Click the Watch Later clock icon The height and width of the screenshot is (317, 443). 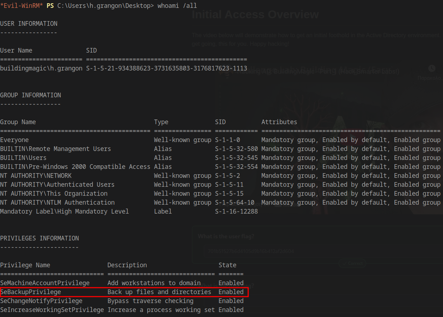click(432, 68)
